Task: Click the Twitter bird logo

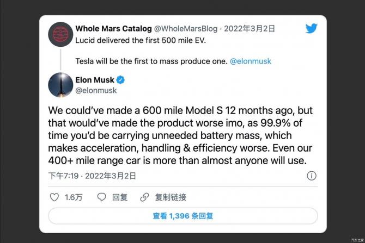Action: point(311,28)
